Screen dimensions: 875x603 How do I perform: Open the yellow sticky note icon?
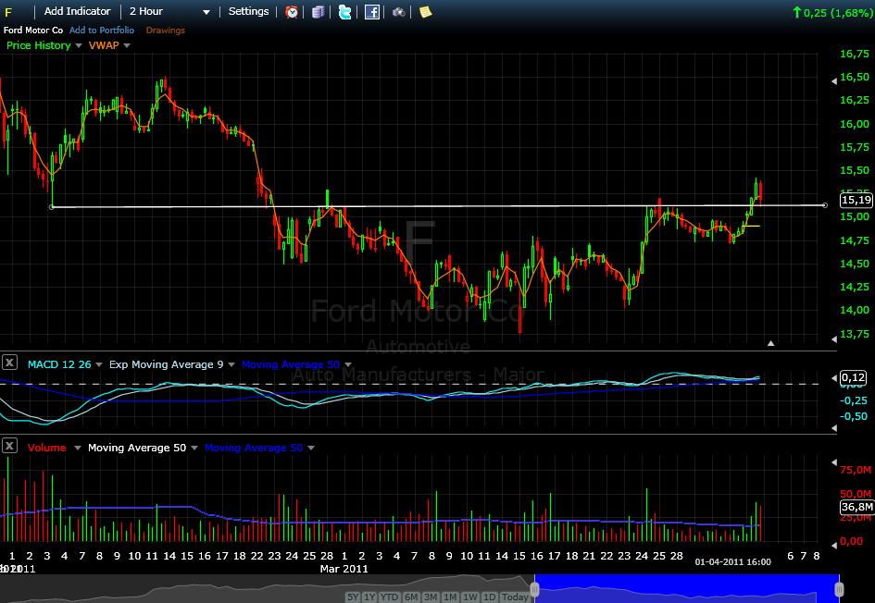click(x=425, y=12)
